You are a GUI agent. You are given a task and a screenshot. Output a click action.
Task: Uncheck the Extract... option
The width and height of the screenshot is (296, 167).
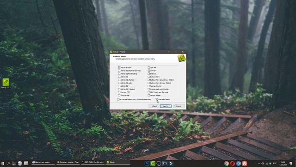pyautogui.click(x=149, y=74)
